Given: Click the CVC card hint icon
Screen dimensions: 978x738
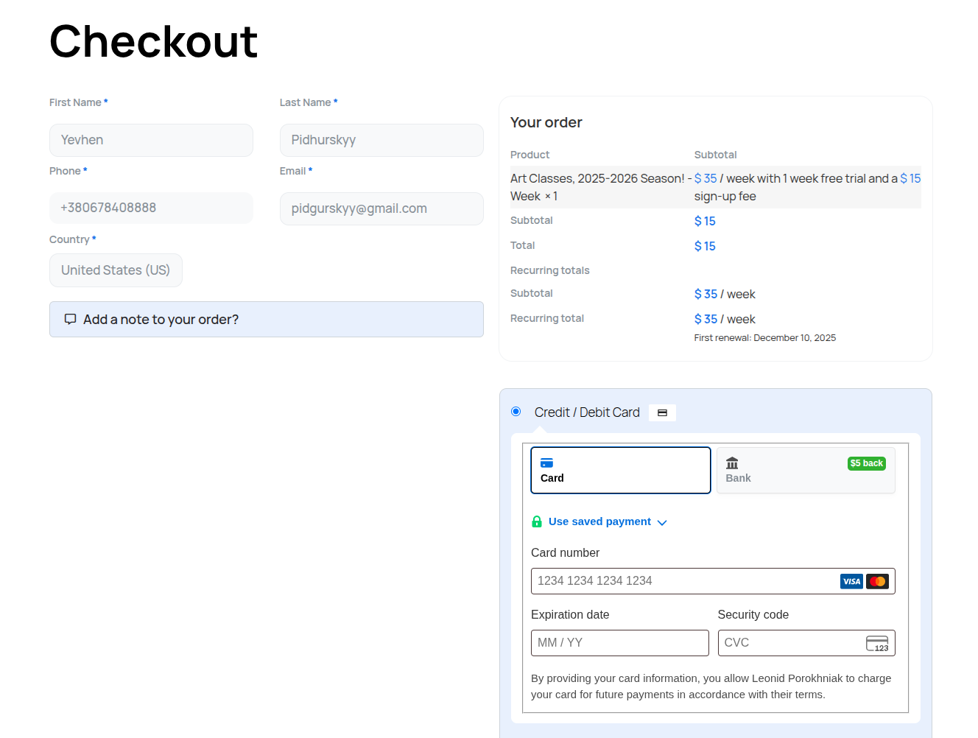Looking at the screenshot, I should [877, 643].
